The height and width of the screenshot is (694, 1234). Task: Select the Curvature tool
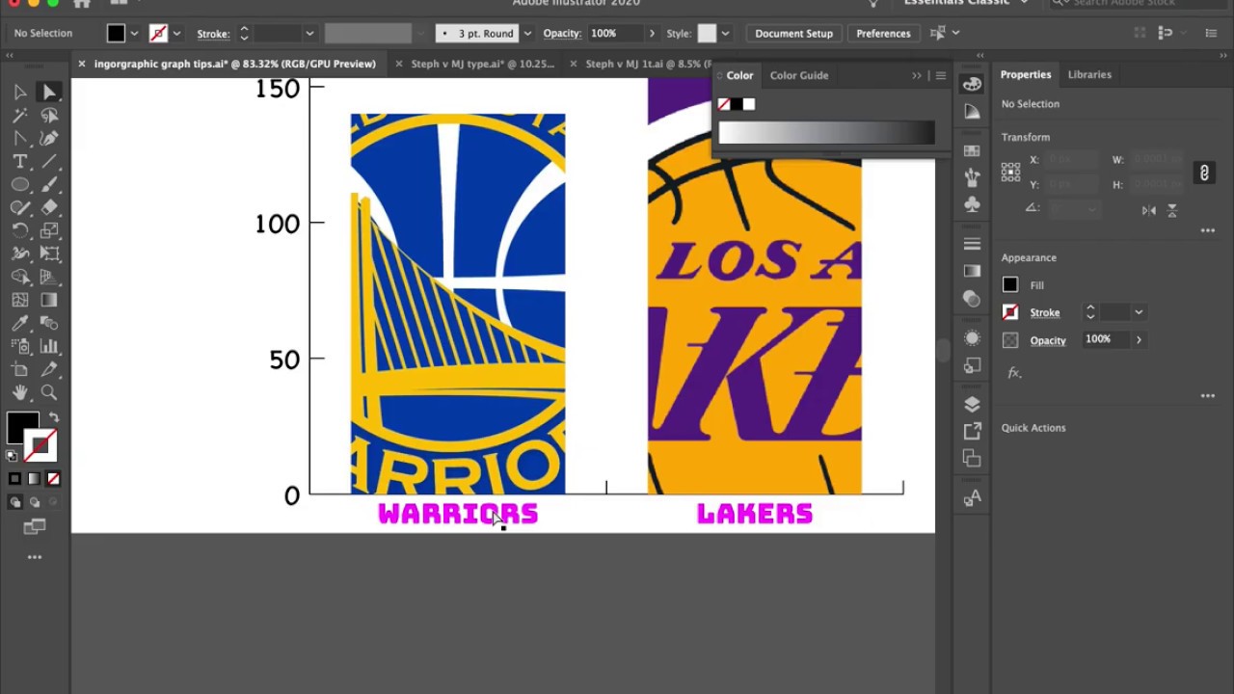click(49, 138)
